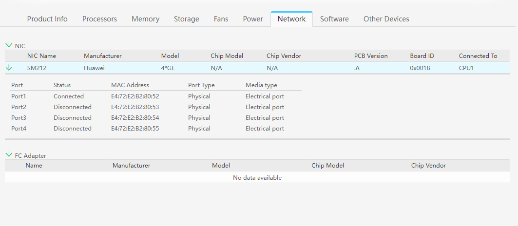Click the NIC table Manufacturer column header
Image resolution: width=518 pixels, height=226 pixels.
[x=103, y=56]
